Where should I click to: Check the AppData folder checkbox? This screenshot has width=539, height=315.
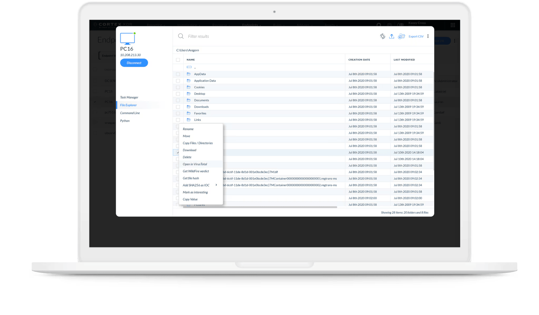[178, 74]
